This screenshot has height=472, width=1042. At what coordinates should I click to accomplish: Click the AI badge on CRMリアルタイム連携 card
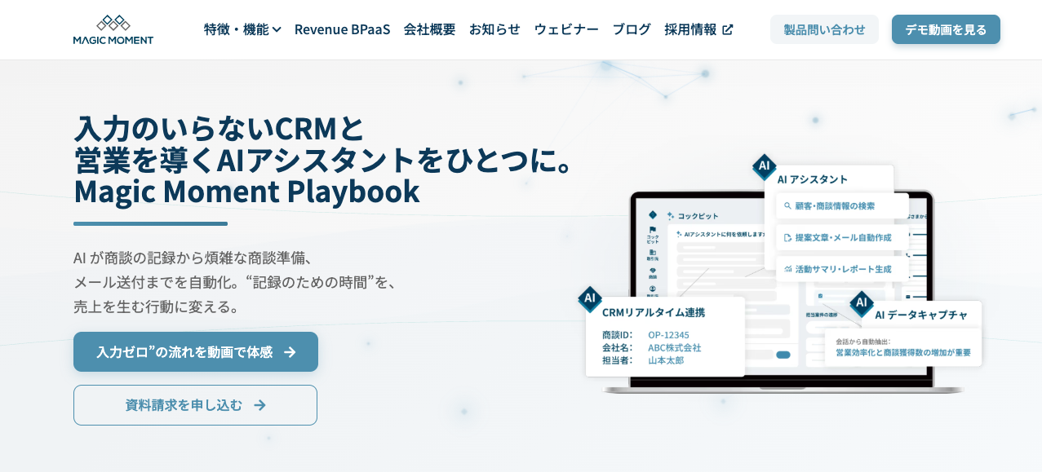[589, 298]
